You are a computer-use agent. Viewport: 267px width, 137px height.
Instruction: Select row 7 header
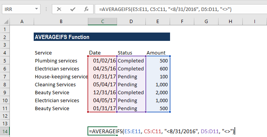point(5,76)
